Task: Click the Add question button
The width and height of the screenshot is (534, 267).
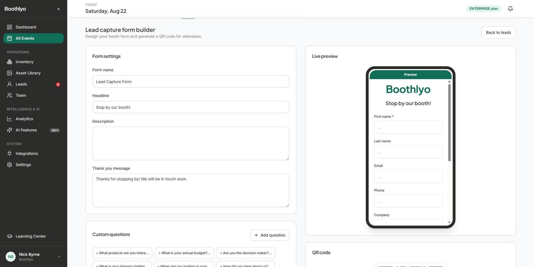Action: click(270, 235)
